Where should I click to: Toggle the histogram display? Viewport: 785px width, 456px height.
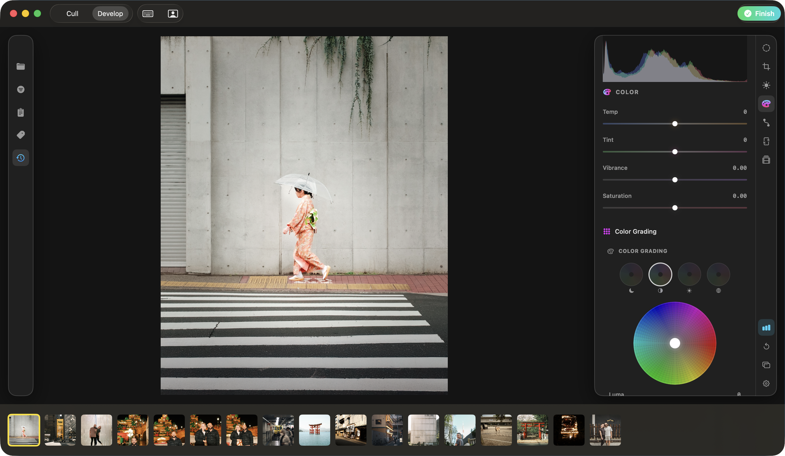point(766,327)
